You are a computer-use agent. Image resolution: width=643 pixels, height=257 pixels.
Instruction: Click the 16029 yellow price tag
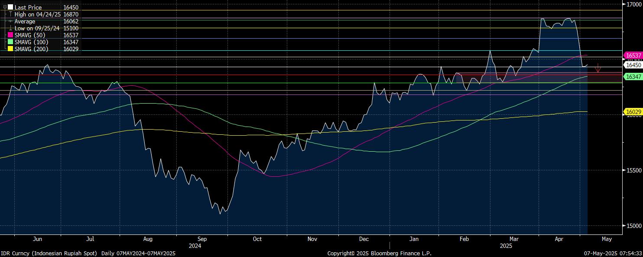(633, 112)
